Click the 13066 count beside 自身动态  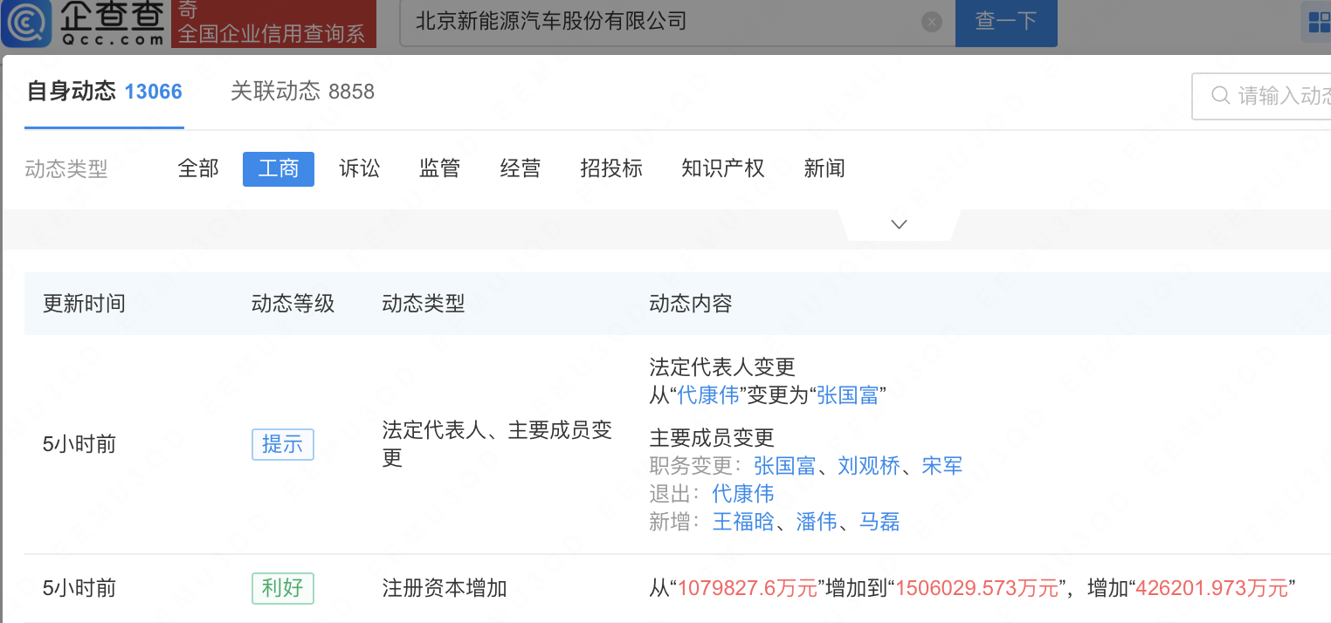click(154, 92)
